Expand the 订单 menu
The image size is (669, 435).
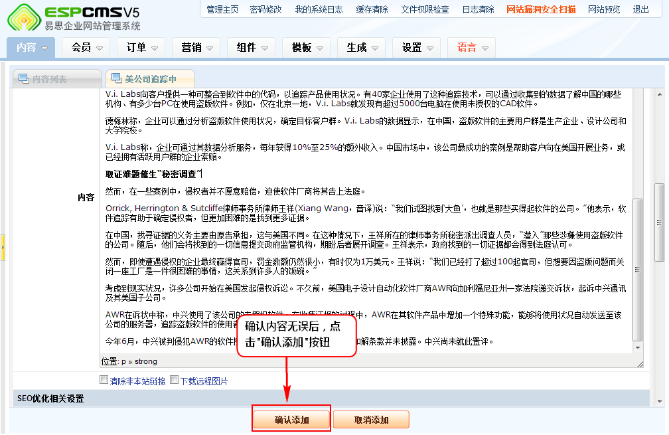[x=141, y=47]
